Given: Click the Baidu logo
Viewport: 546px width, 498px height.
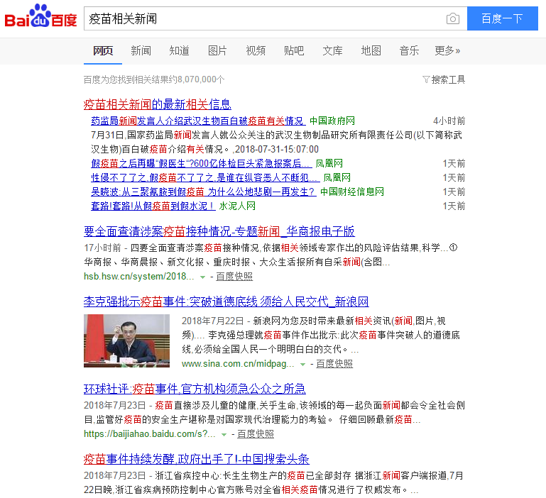Looking at the screenshot, I should click(40, 16).
